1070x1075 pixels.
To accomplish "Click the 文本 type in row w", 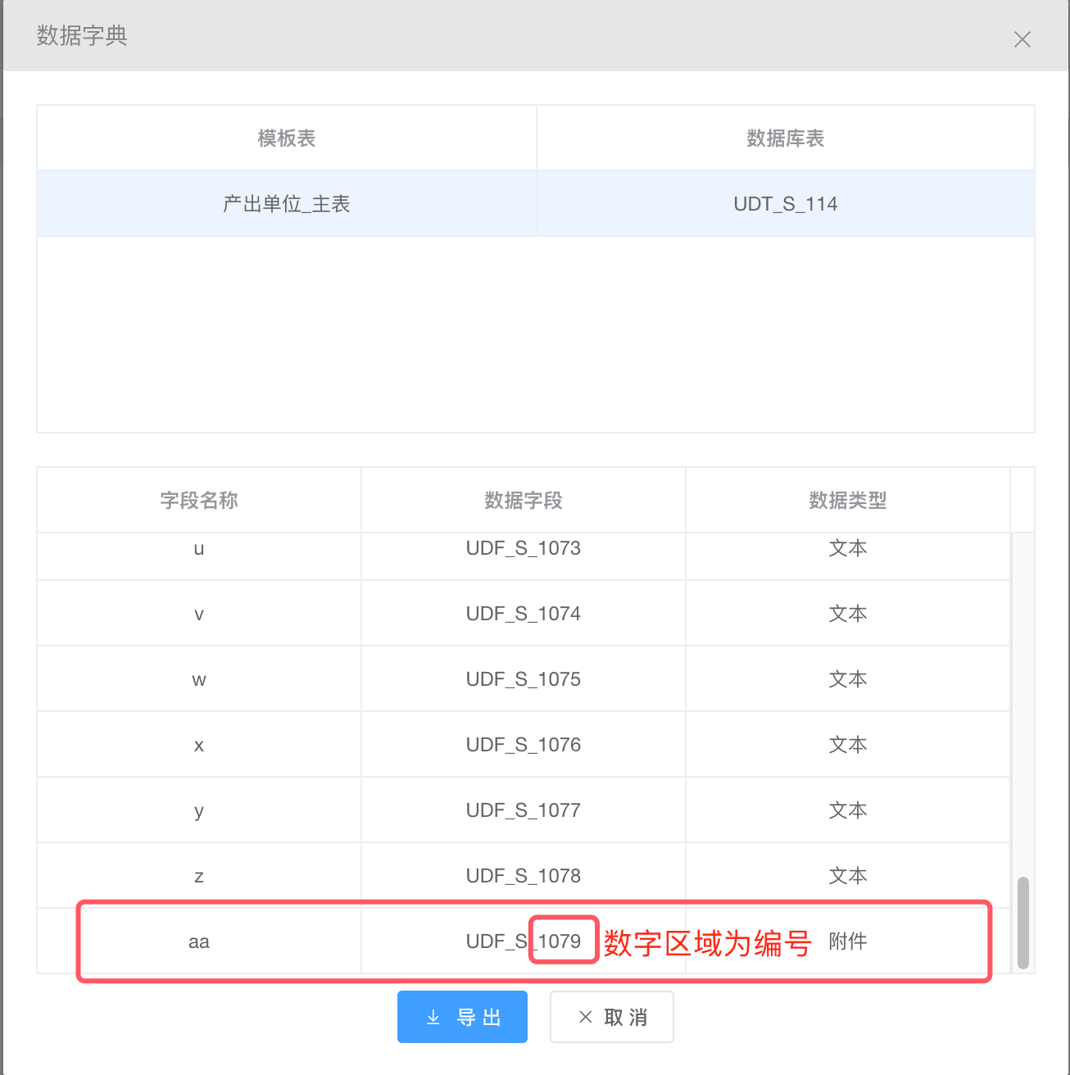I will pyautogui.click(x=848, y=679).
